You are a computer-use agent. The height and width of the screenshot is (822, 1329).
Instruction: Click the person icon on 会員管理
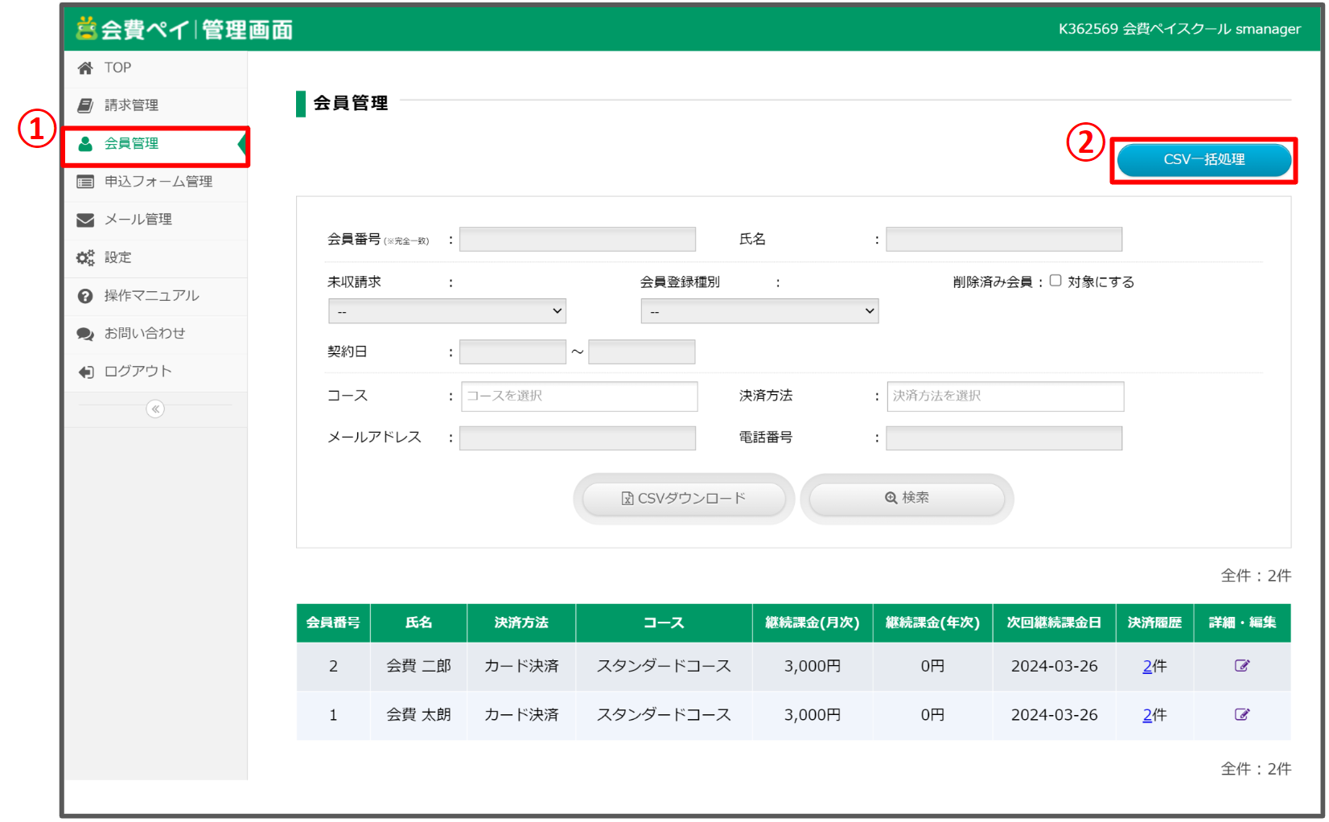[85, 143]
